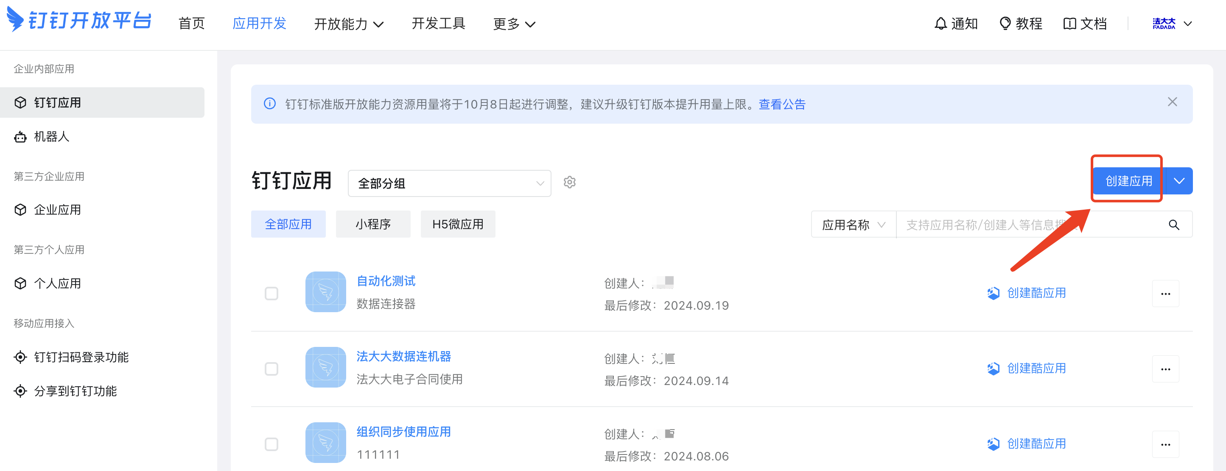Click the 数据连接器 description text
1226x471 pixels.
pyautogui.click(x=386, y=304)
